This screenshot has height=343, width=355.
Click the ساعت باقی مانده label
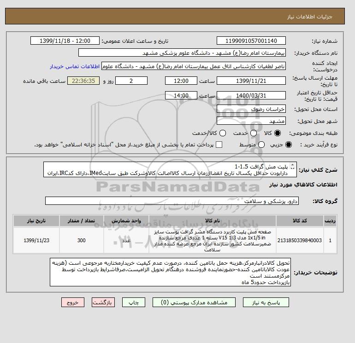44,81
